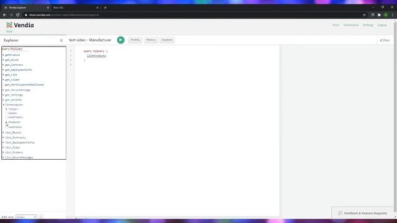This screenshot has height=223, width=397.
Task: Select the Vendia Explorer browser tab
Action: 26,7
